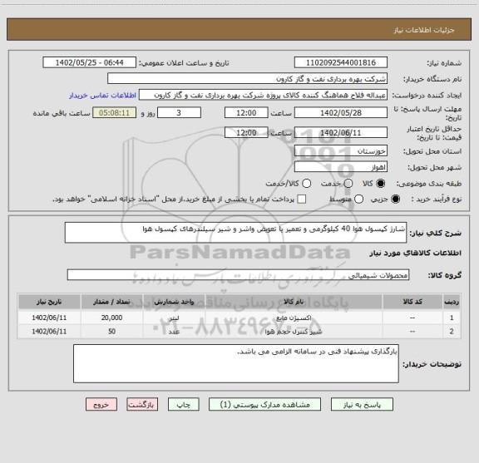Select the کالا/خدمت radio button
Screen dimensions: 479x463
coord(306,183)
